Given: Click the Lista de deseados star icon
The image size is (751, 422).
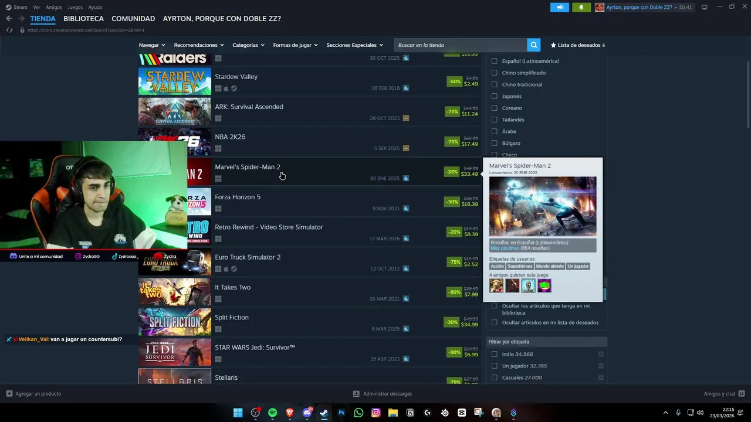Looking at the screenshot, I should [553, 45].
